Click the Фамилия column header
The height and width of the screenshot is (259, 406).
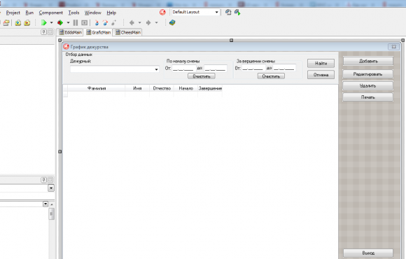click(x=97, y=88)
